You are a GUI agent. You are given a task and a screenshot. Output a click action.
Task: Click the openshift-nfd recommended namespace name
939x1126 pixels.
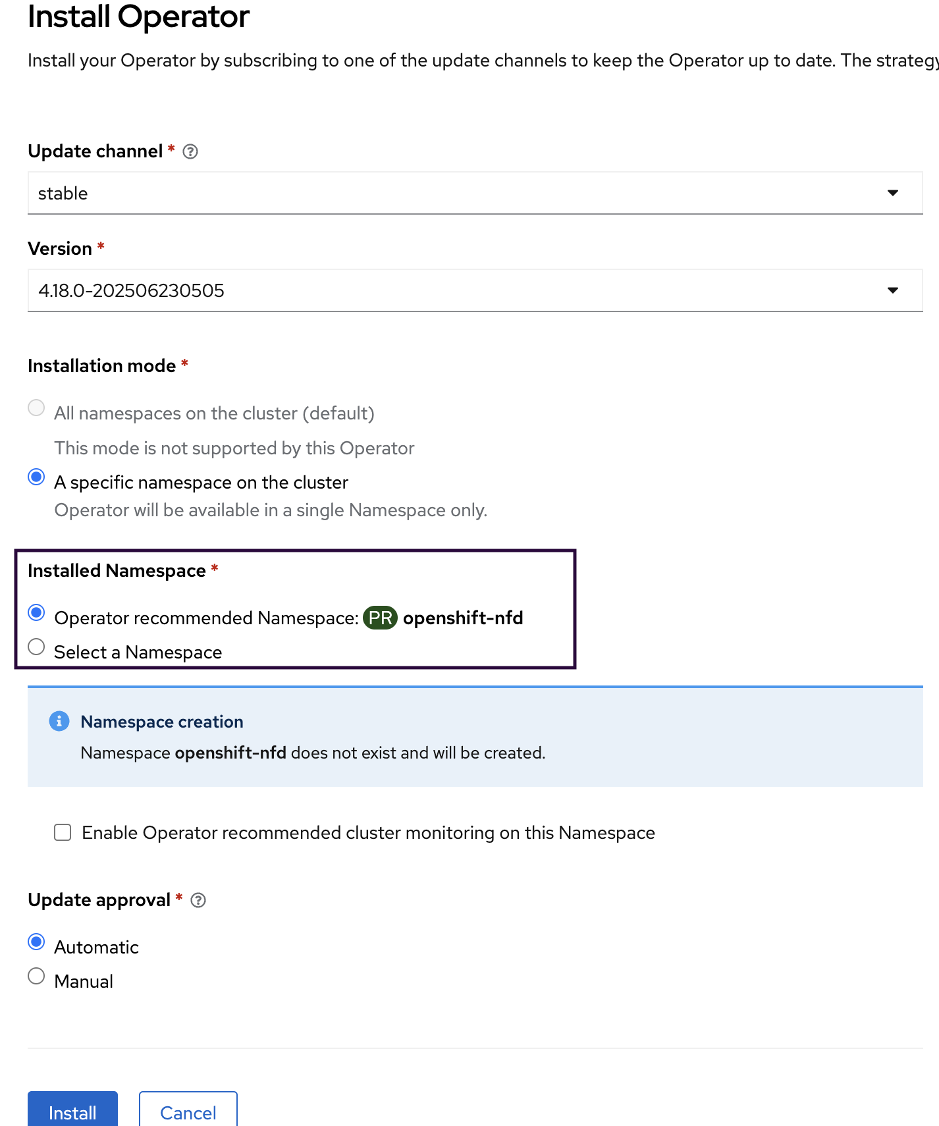click(x=463, y=618)
